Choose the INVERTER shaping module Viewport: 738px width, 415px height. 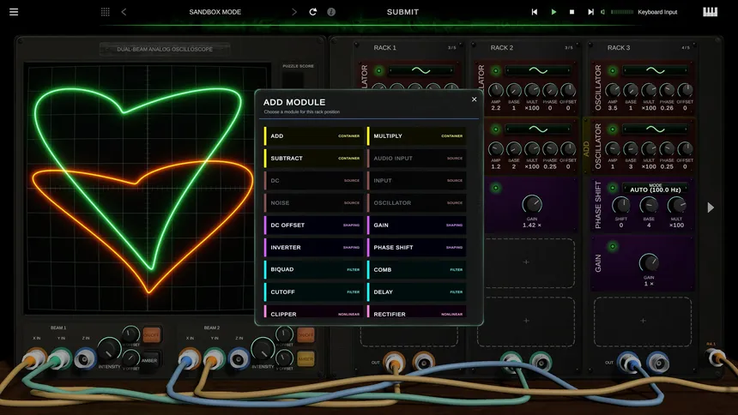pos(313,247)
